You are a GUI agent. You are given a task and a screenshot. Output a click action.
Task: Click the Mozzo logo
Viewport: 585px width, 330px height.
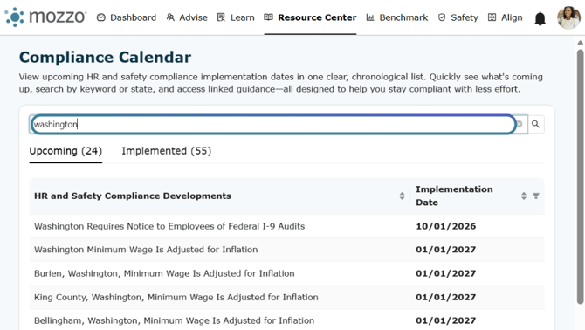coord(45,17)
